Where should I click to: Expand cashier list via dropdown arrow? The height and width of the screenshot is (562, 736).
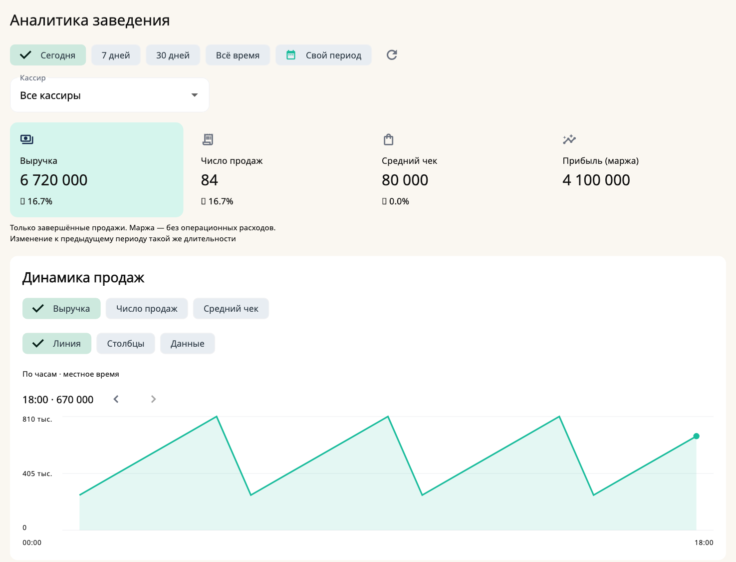195,95
